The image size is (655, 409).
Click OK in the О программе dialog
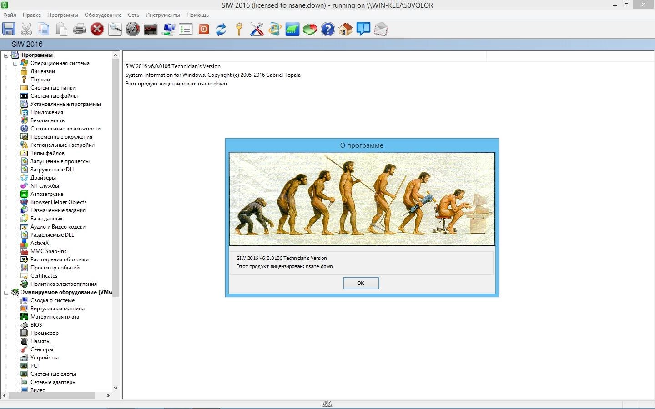361,283
